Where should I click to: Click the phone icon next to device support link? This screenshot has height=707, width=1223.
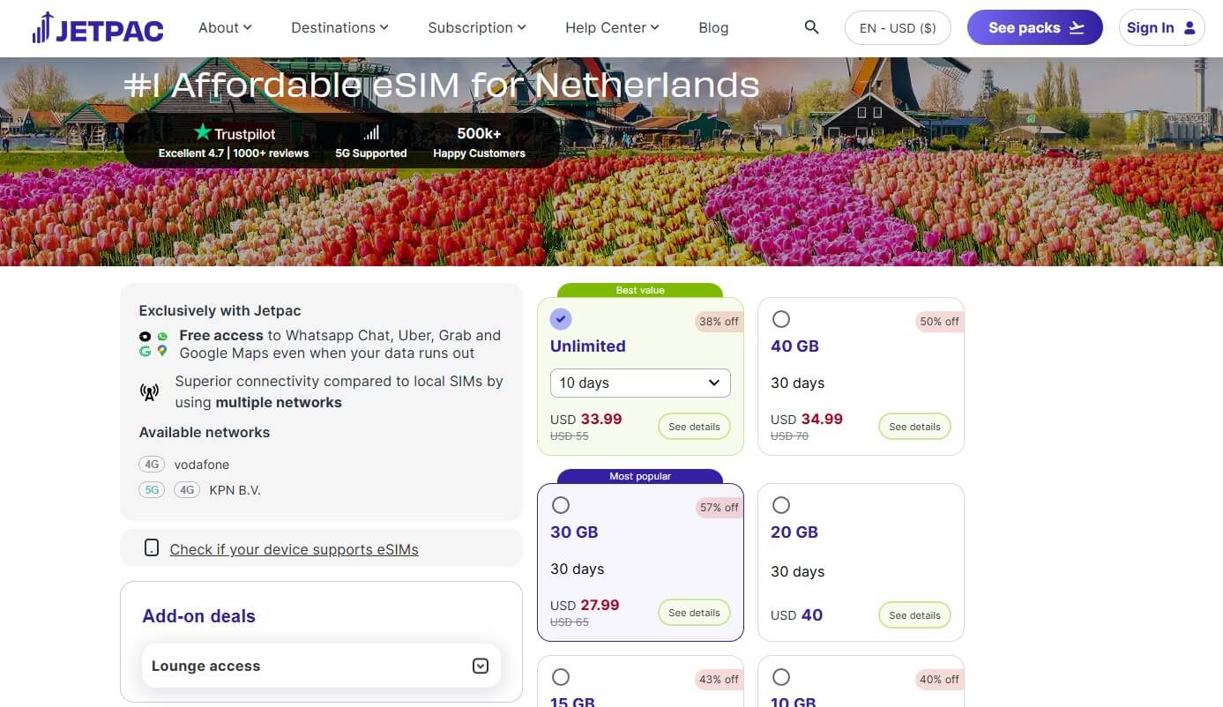pos(152,548)
